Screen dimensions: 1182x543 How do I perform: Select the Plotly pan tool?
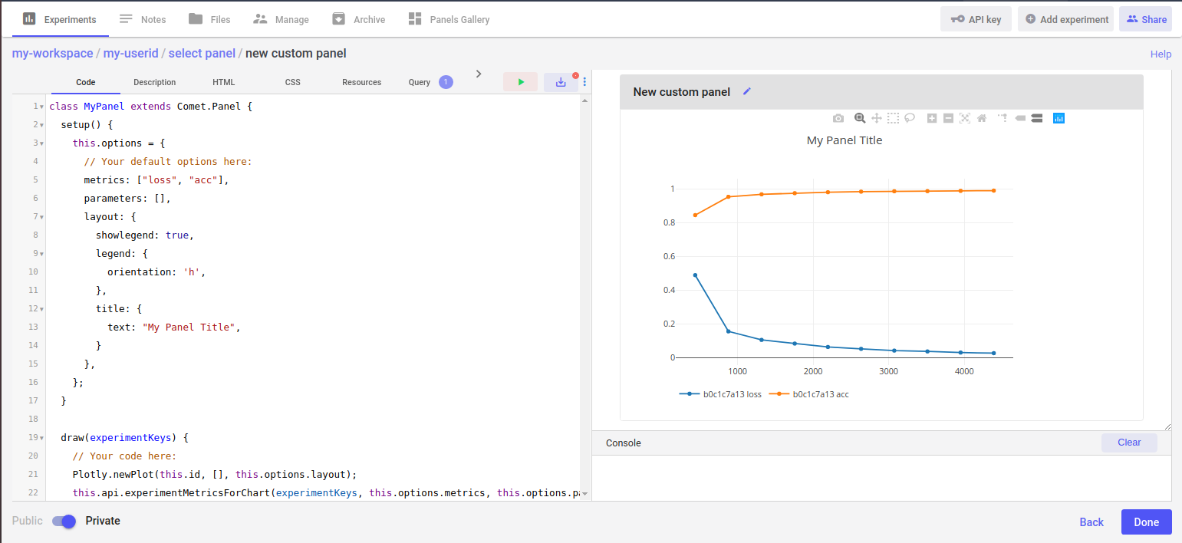tap(877, 118)
